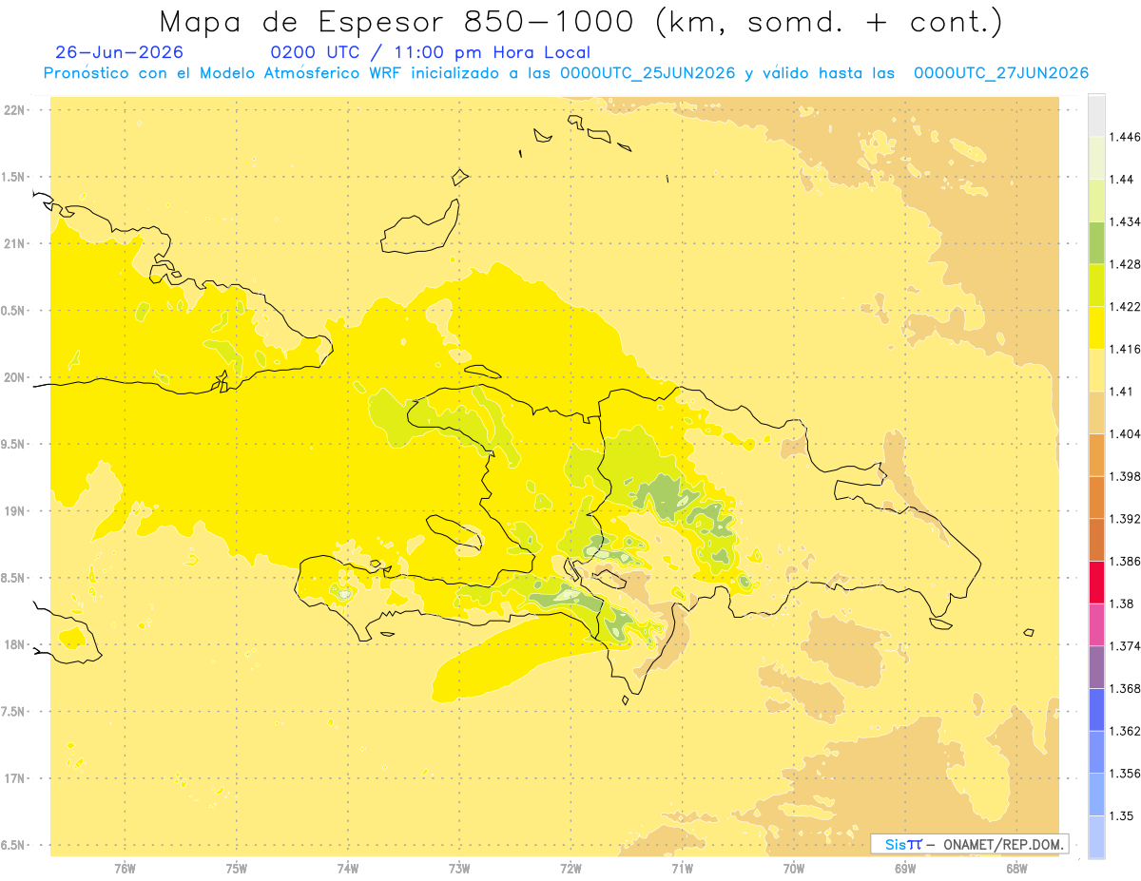The height and width of the screenshot is (881, 1141).
Task: Click longitude label "72W"
Action: click(570, 868)
